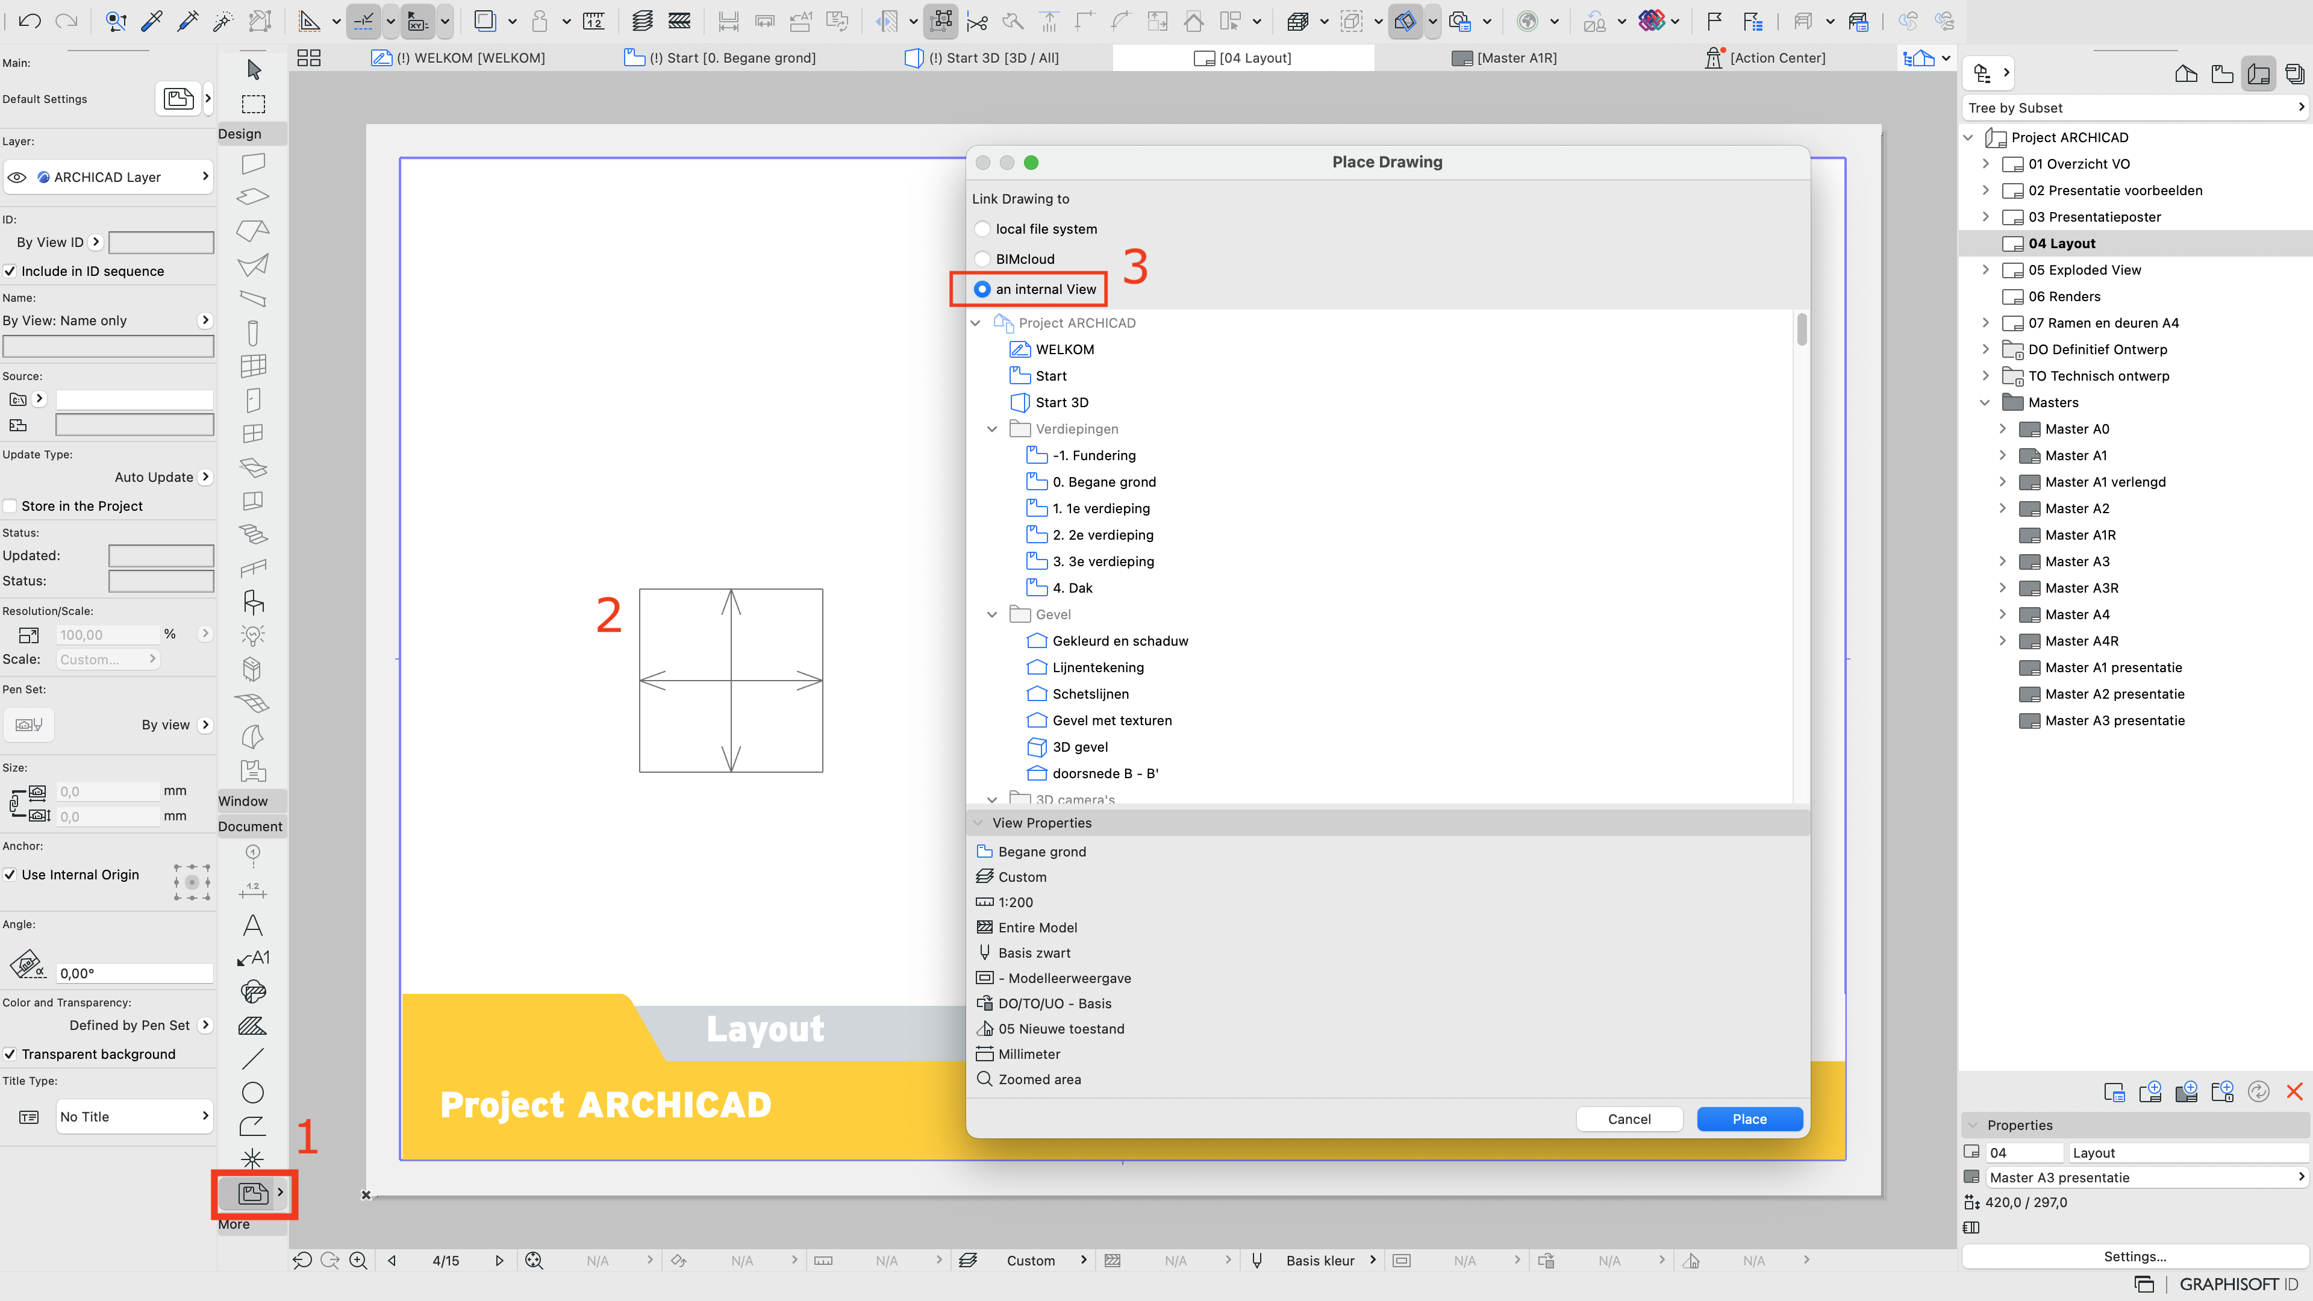Select the Curtain Wall grid tool
This screenshot has width=2313, height=1301.
(x=253, y=366)
